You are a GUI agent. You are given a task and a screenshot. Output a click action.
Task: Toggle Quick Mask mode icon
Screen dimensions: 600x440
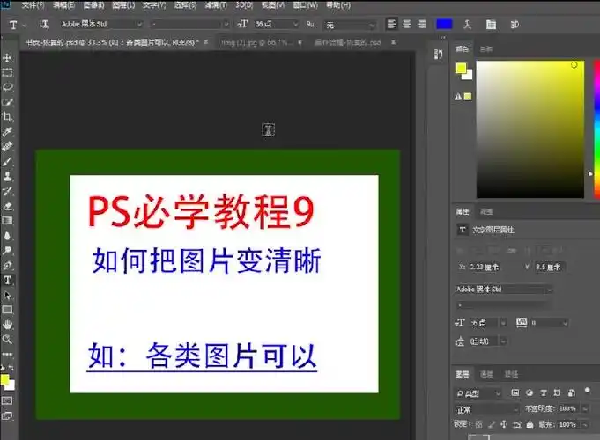(7, 400)
